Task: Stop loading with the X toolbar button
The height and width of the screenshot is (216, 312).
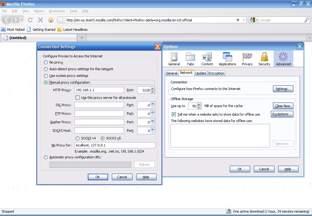Action: (x=41, y=20)
